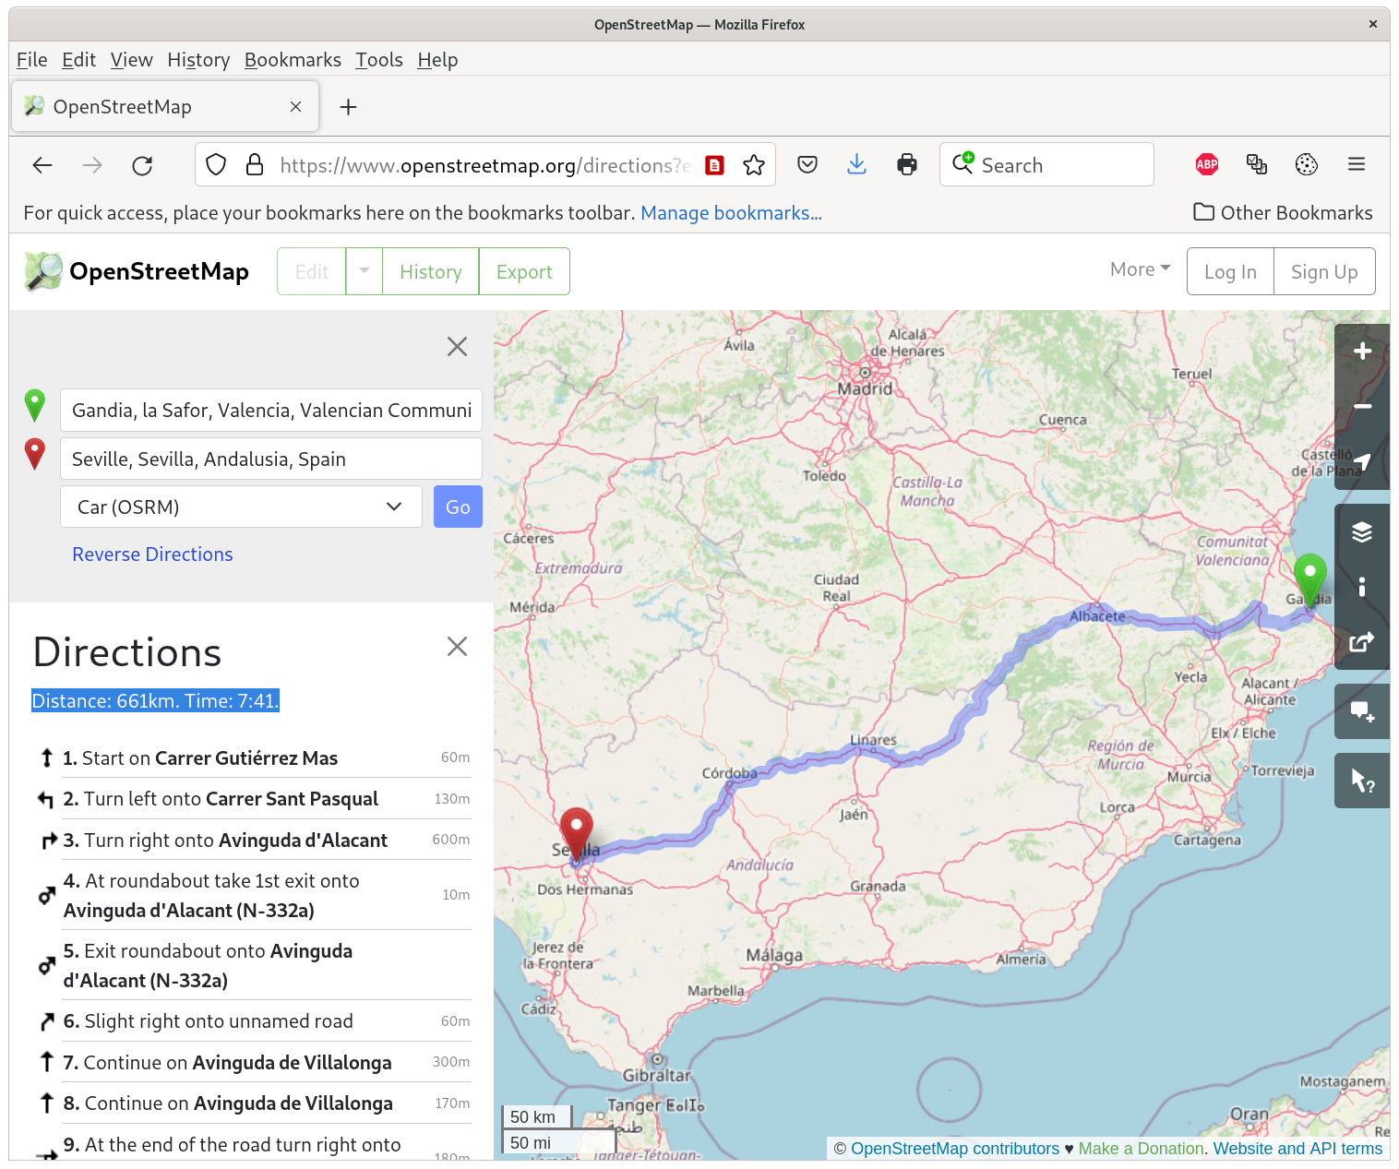This screenshot has width=1399, height=1169.
Task: Click the cookie extension icon
Action: click(x=1307, y=165)
